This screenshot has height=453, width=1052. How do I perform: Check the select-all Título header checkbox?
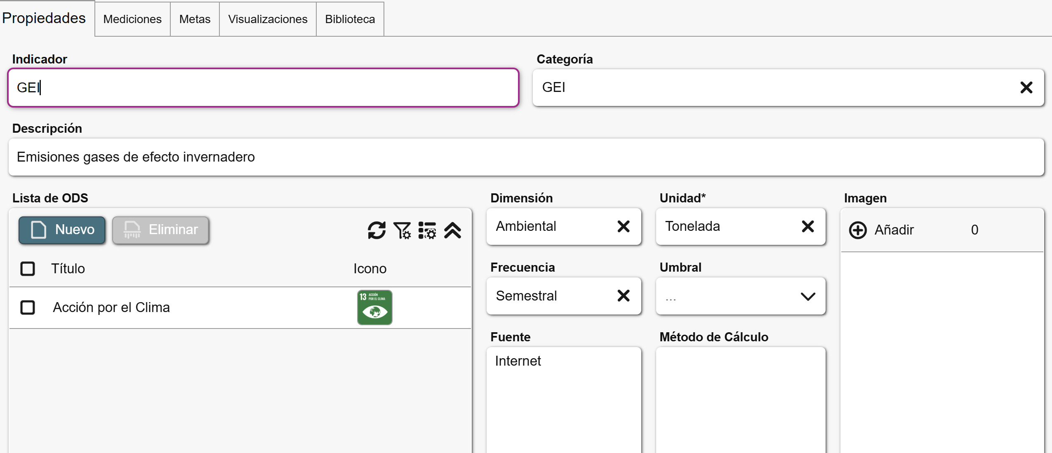[x=28, y=269]
